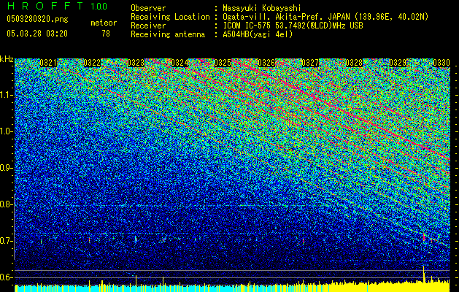
Task: Select observer name Masayuki Kobayashi
Action: tap(262, 8)
